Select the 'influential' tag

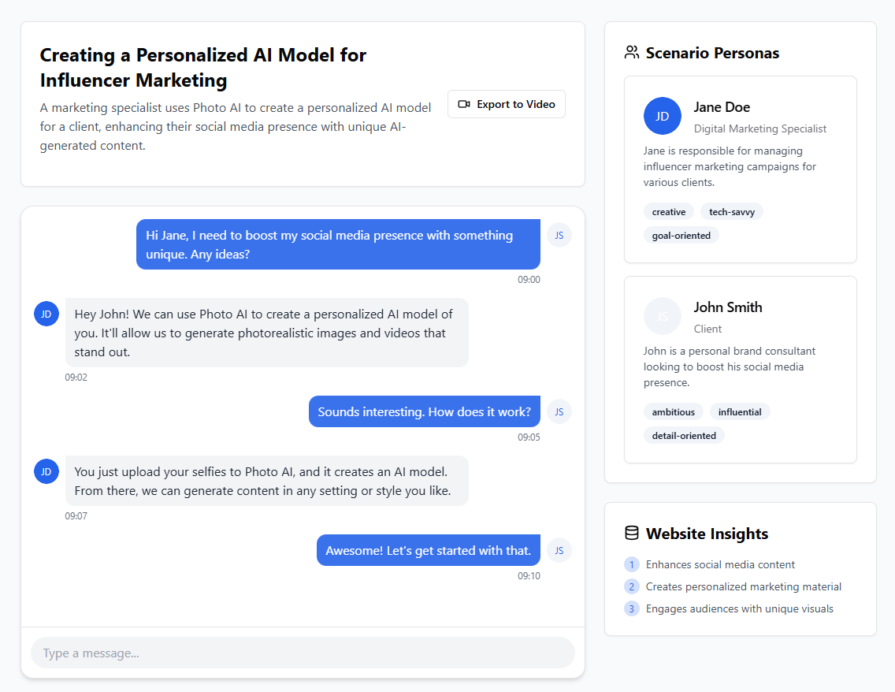point(740,411)
